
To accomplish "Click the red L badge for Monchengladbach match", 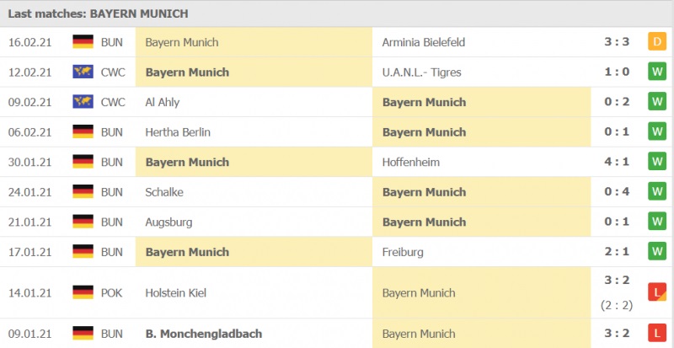I will pyautogui.click(x=657, y=333).
